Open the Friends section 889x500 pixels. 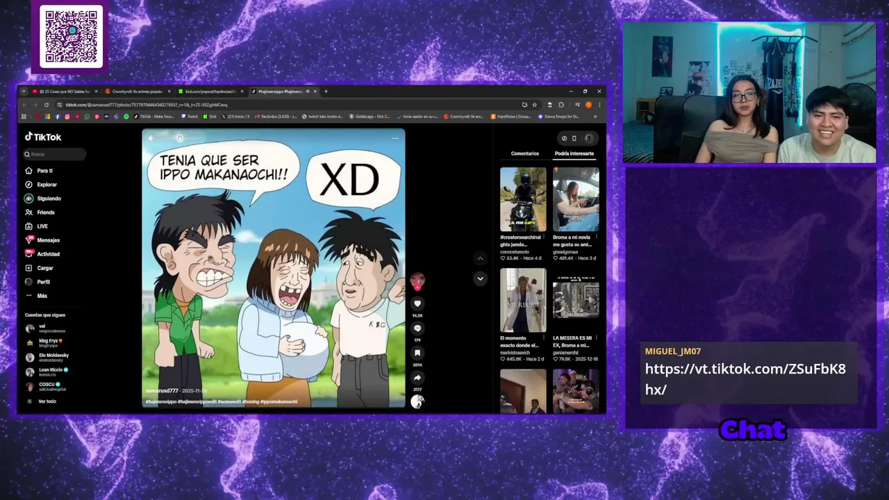point(40,212)
